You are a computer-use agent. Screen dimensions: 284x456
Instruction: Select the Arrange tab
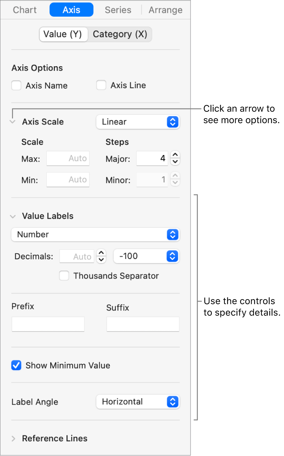[x=165, y=10]
